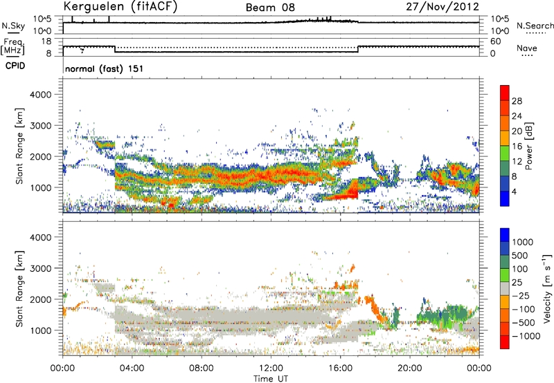Click the 'Nave' legend label
The height and width of the screenshot is (383, 554).
click(527, 48)
